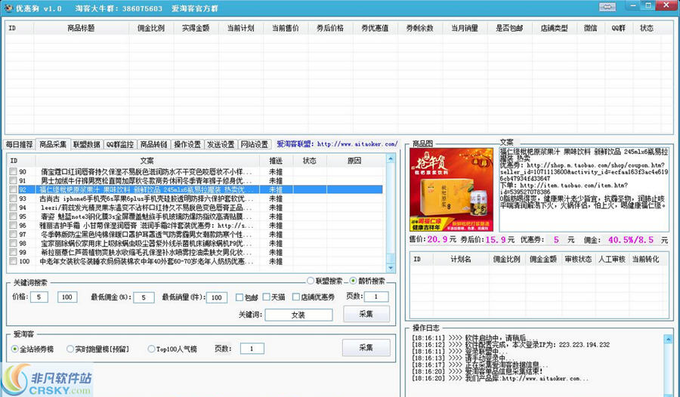Click 商品标题 column header
Image resolution: width=680 pixels, height=397 pixels.
click(81, 28)
